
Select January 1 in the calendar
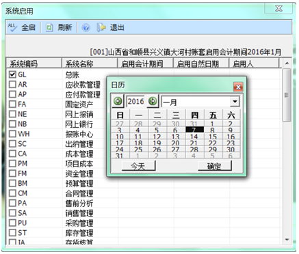click(212, 124)
